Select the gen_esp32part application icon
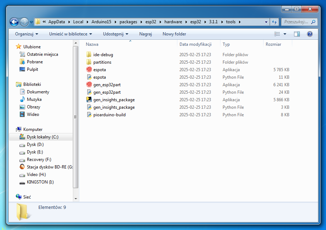Image resolution: width=326 pixels, height=230 pixels. coord(89,84)
